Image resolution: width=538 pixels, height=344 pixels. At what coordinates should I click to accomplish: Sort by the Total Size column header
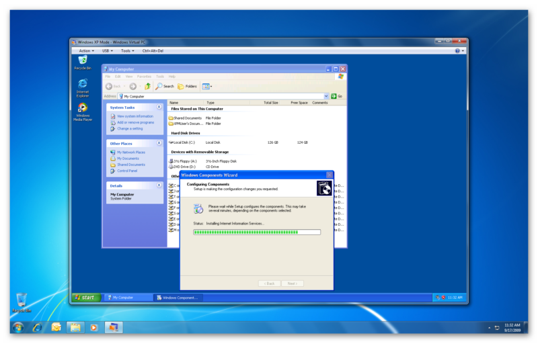click(264, 103)
